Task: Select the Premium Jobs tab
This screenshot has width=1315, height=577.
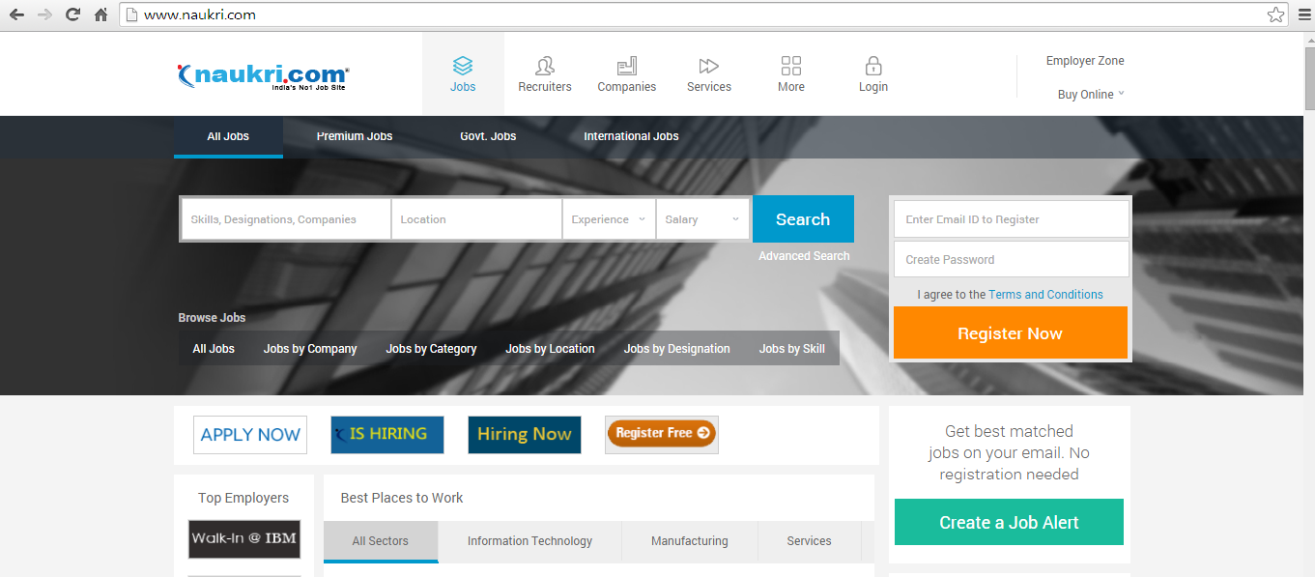Action: coord(355,136)
